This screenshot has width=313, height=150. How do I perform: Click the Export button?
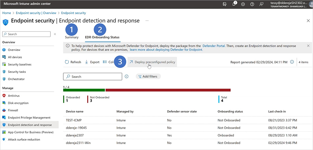[92, 62]
